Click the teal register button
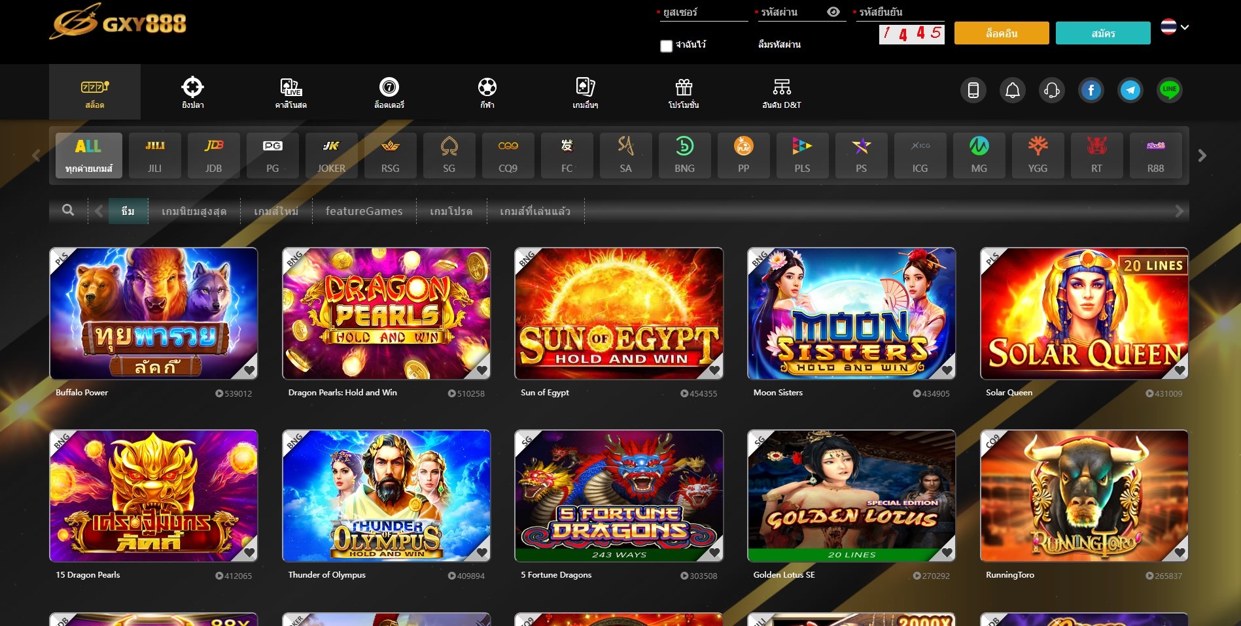The image size is (1241, 626). (x=1103, y=33)
